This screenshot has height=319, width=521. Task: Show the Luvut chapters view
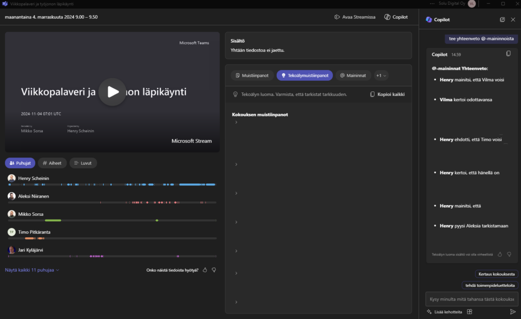tap(83, 163)
